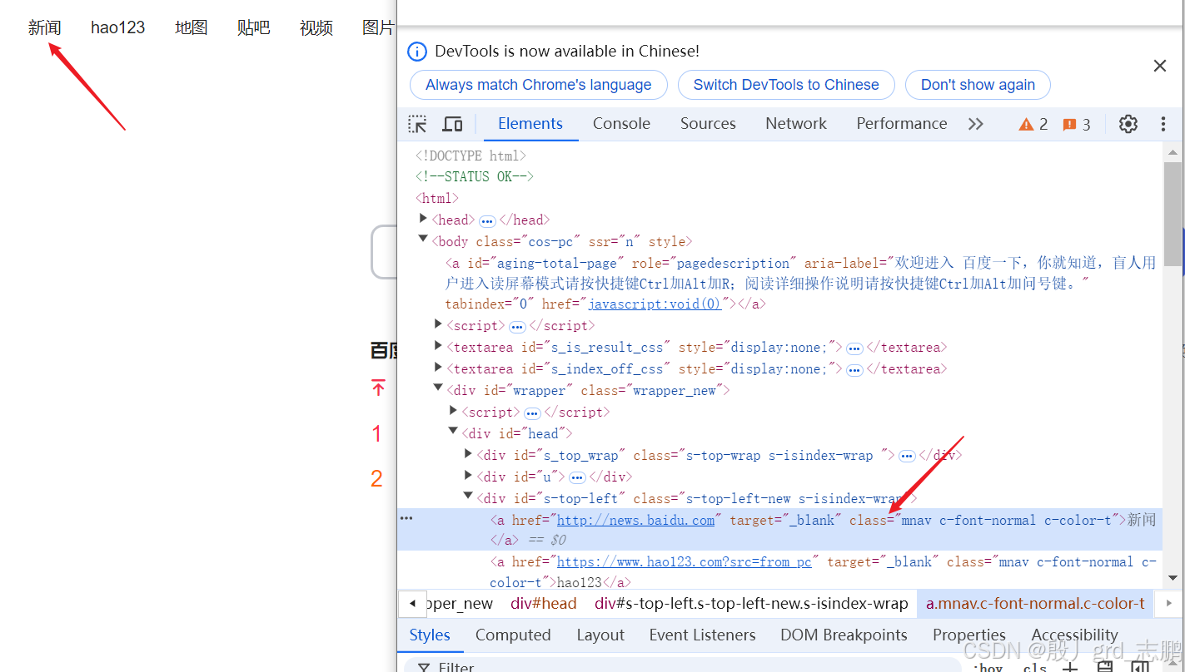Select div#head in the breadcrumb bar

pyautogui.click(x=544, y=604)
